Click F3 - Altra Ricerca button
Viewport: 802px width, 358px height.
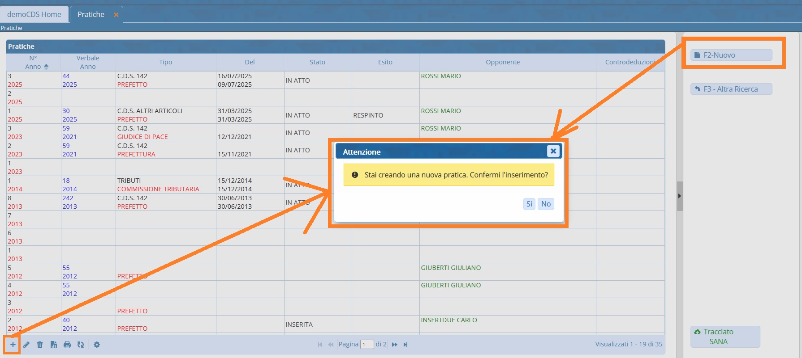click(x=731, y=89)
